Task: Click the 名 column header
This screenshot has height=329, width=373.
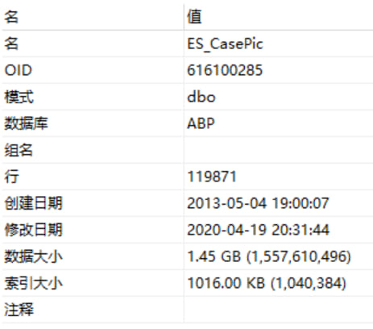Action: (93, 17)
